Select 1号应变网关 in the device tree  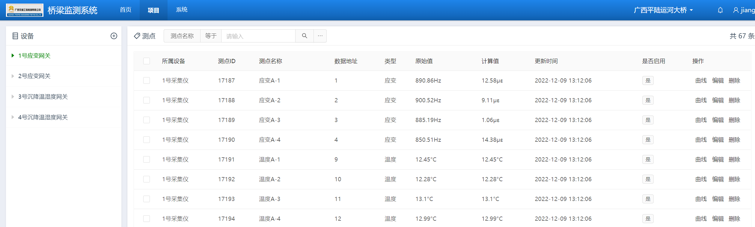click(34, 56)
